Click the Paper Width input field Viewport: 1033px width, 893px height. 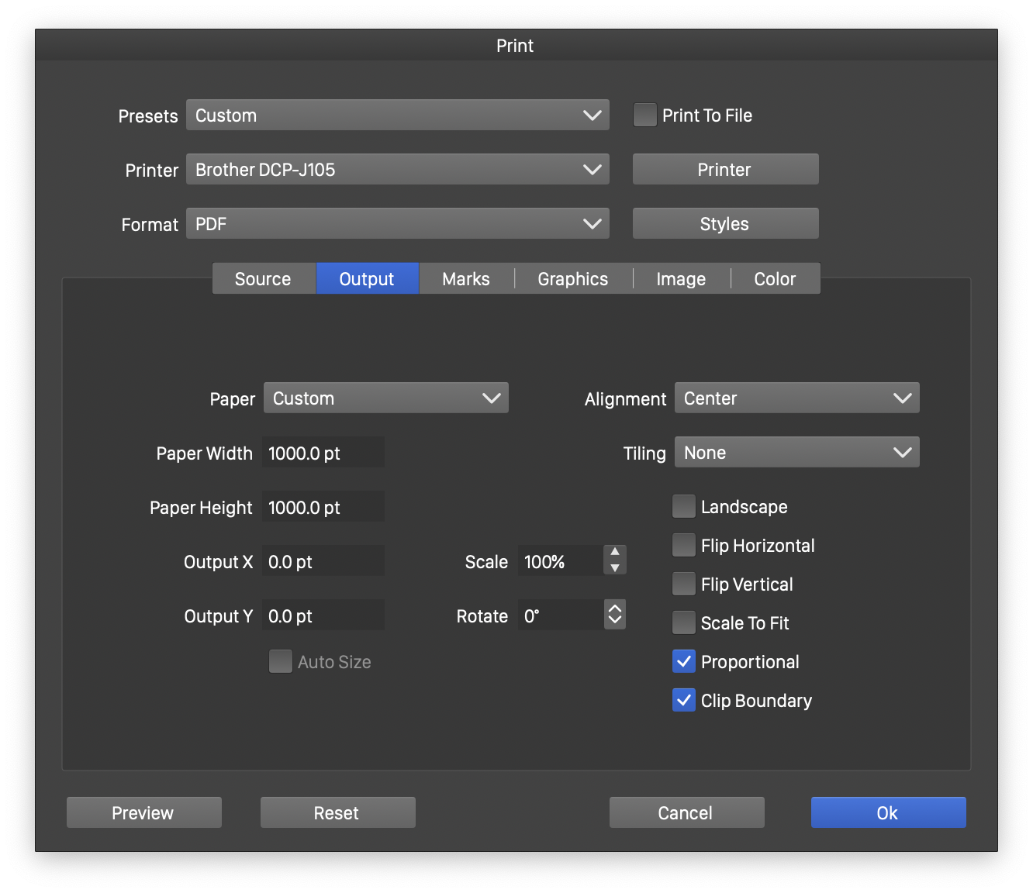(323, 453)
